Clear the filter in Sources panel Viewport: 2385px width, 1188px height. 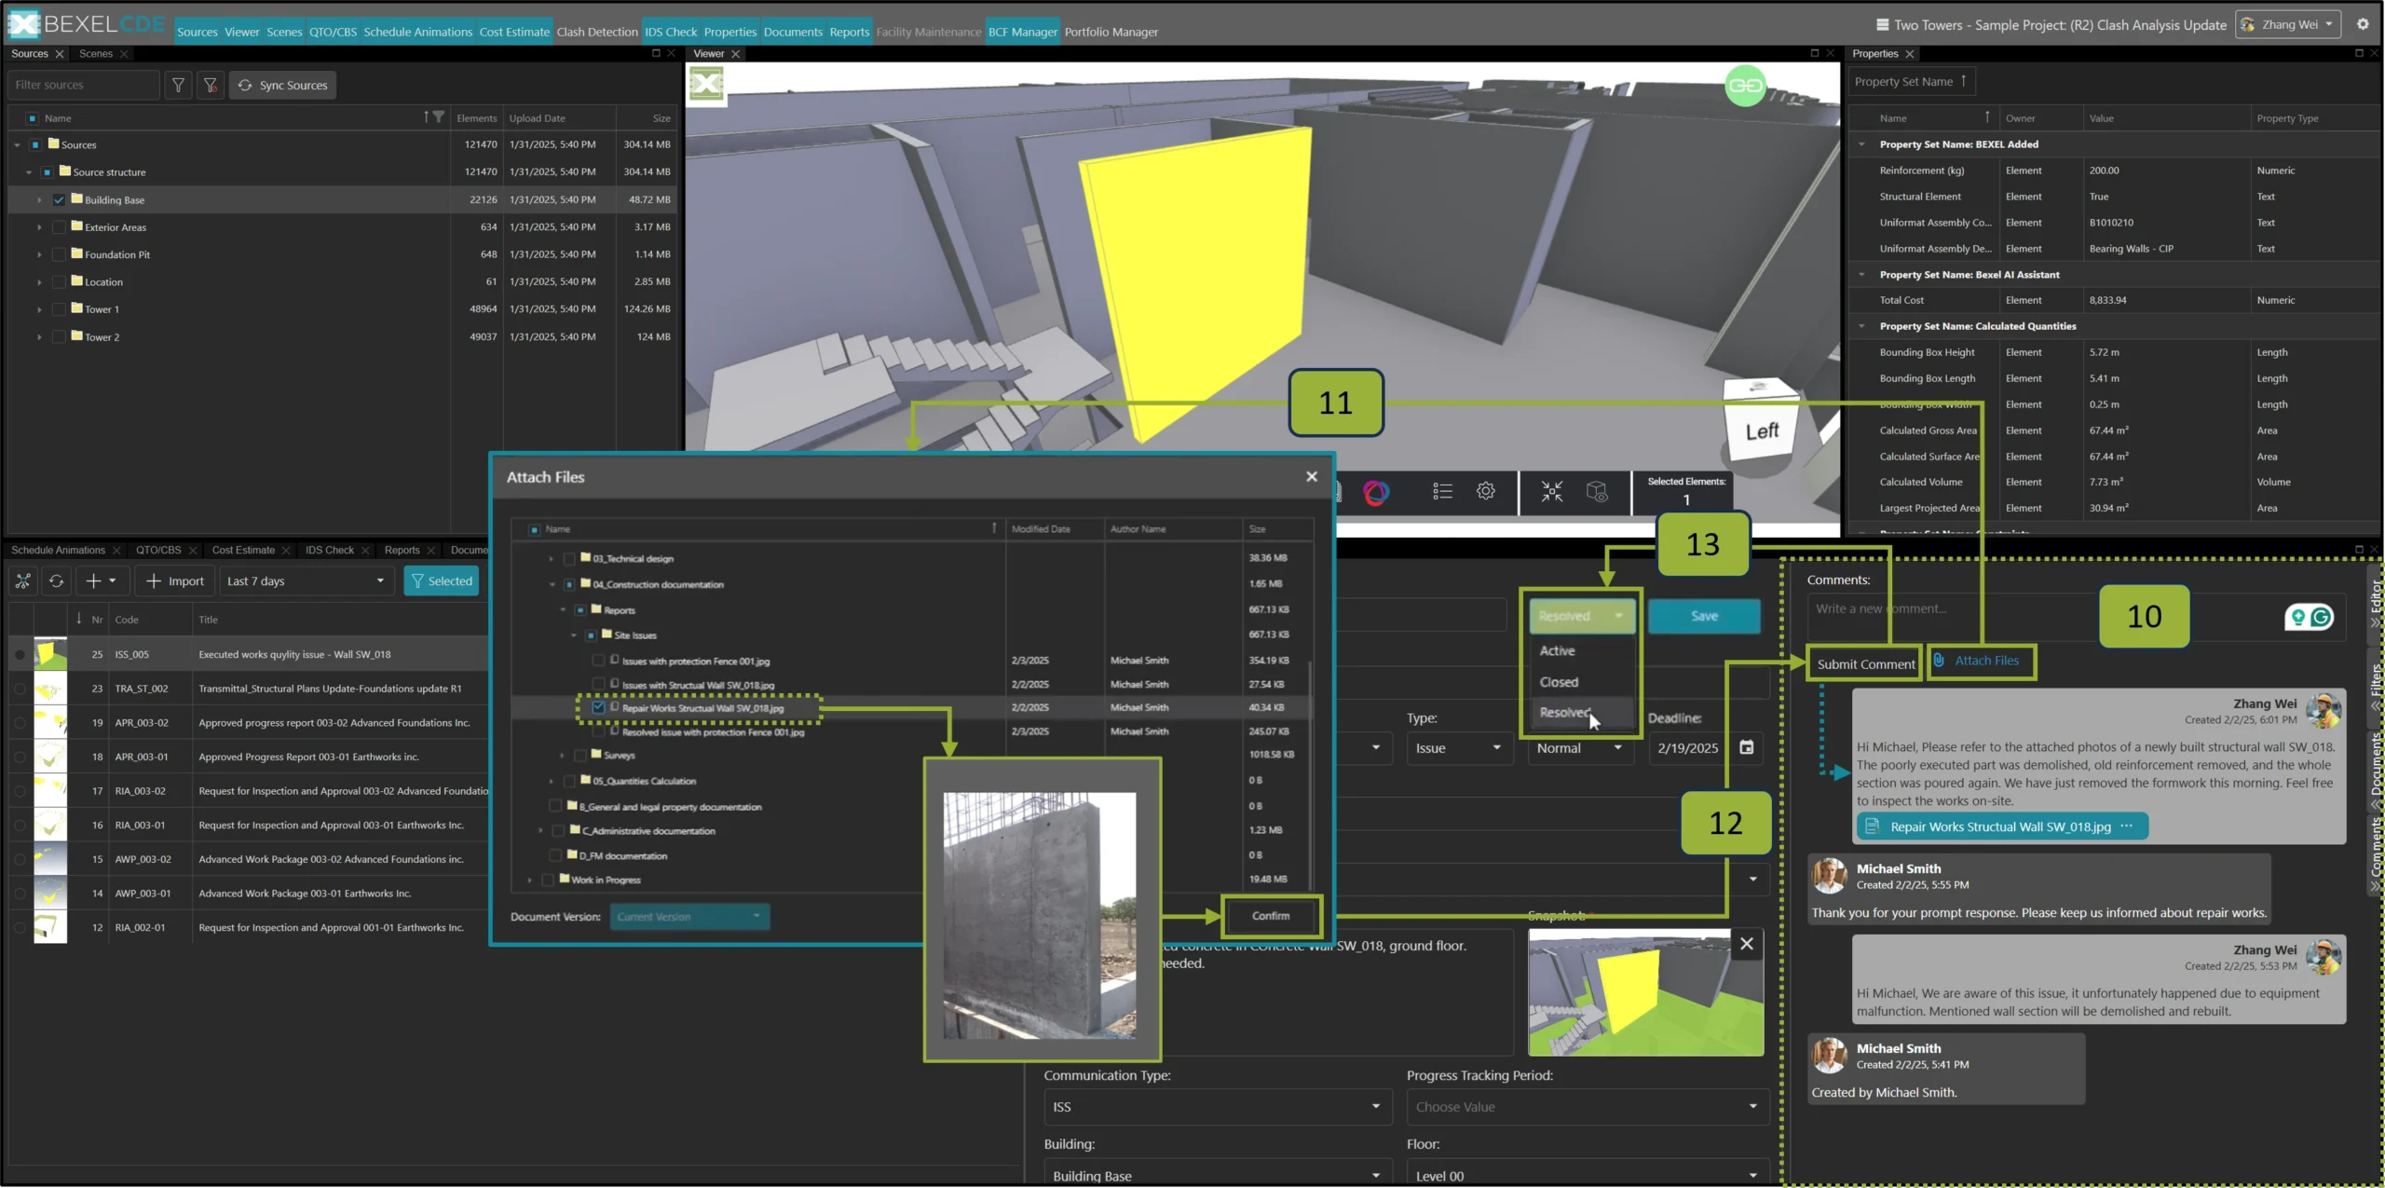(x=211, y=85)
